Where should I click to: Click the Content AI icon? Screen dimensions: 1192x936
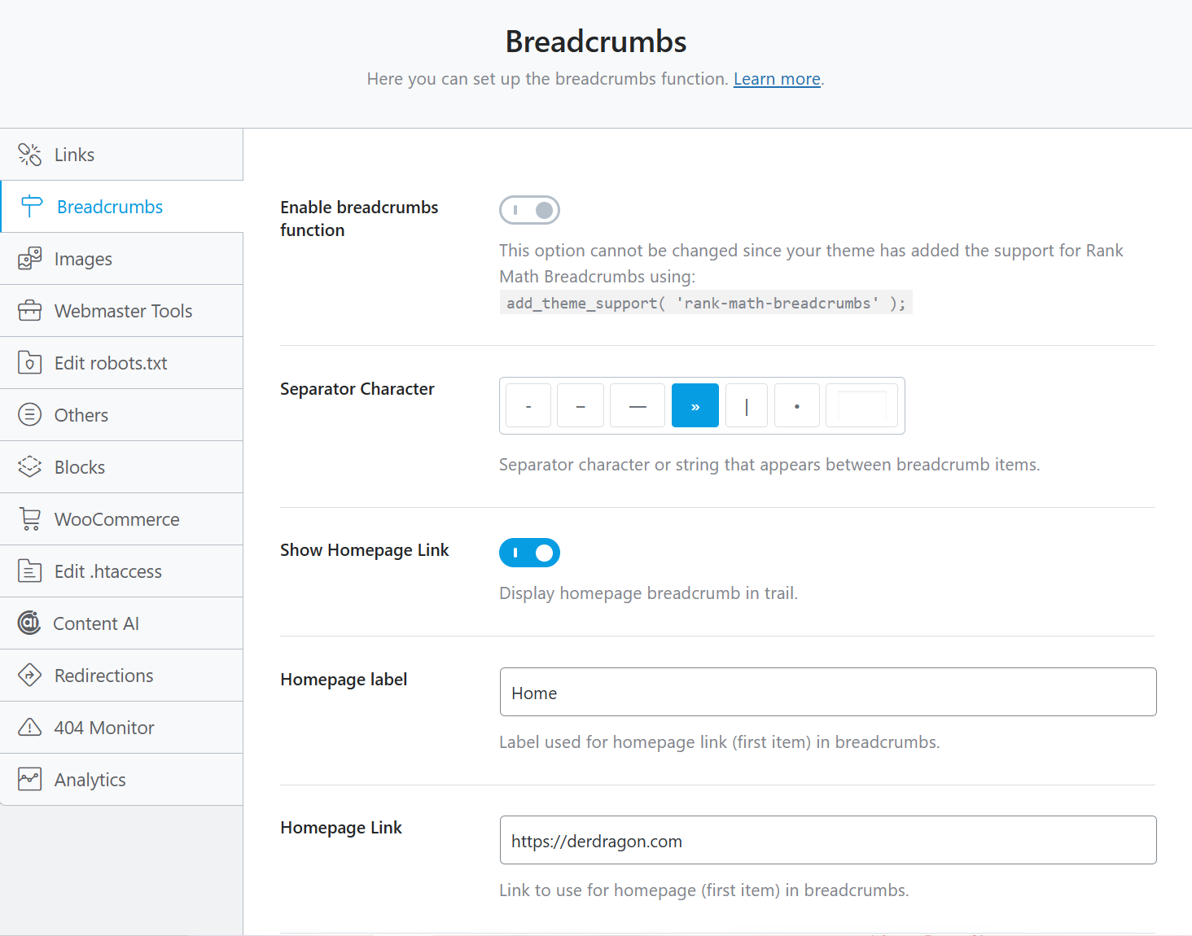click(29, 623)
